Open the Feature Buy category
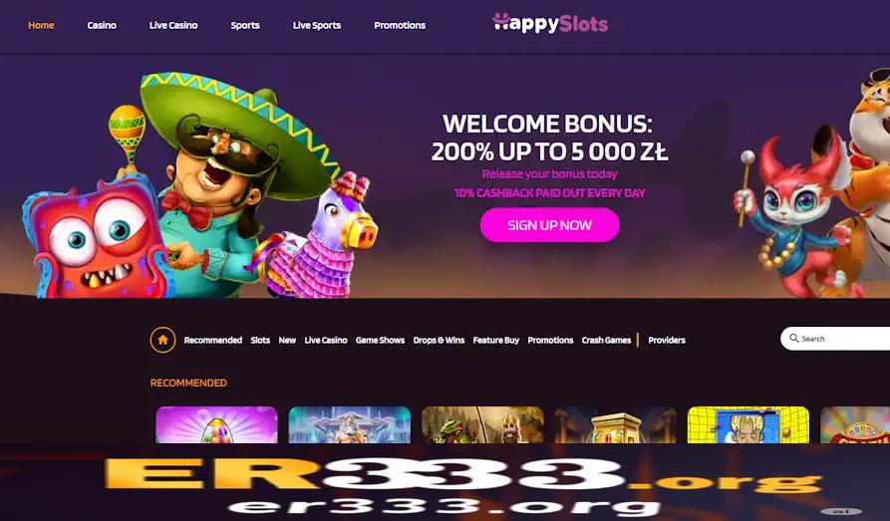 tap(496, 340)
